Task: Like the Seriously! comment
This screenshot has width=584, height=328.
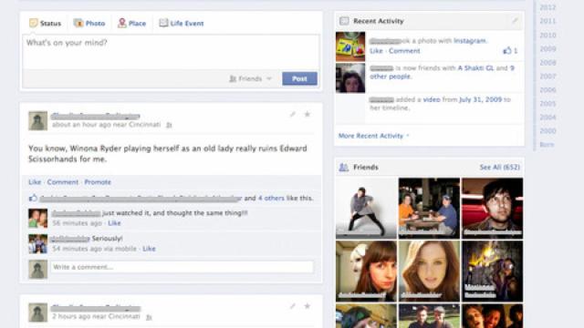Action: point(149,249)
